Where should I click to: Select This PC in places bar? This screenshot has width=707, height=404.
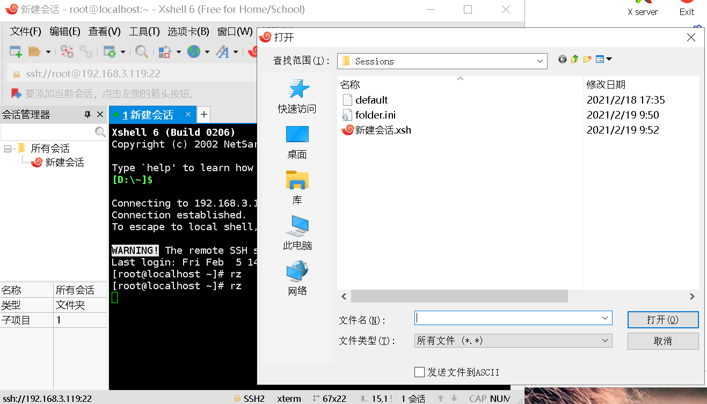[x=297, y=233]
